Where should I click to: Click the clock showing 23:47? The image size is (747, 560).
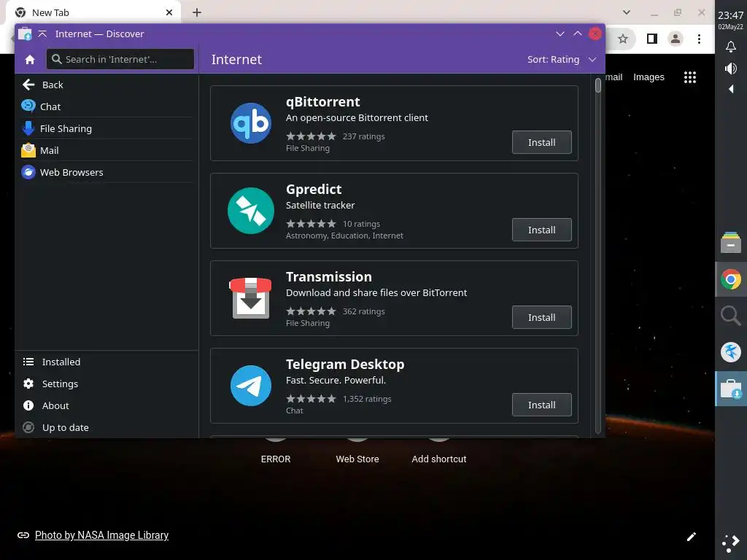(730, 16)
